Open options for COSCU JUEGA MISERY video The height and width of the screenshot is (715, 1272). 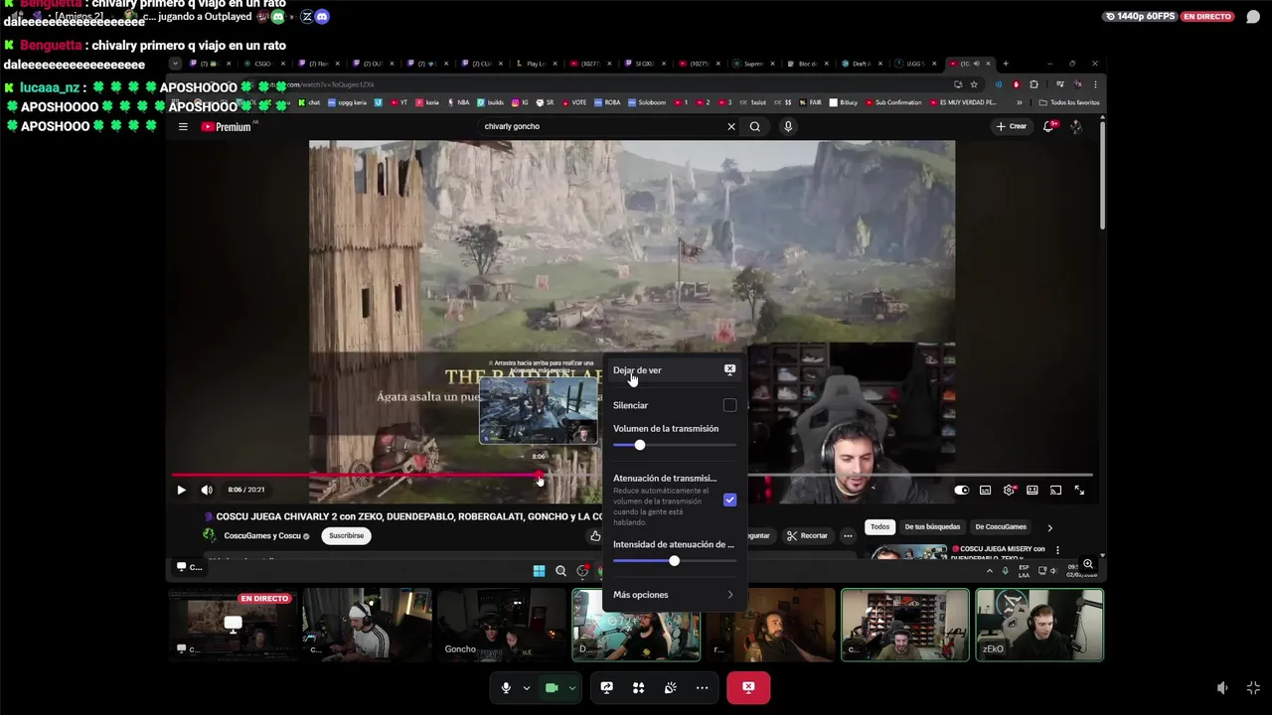(1057, 550)
